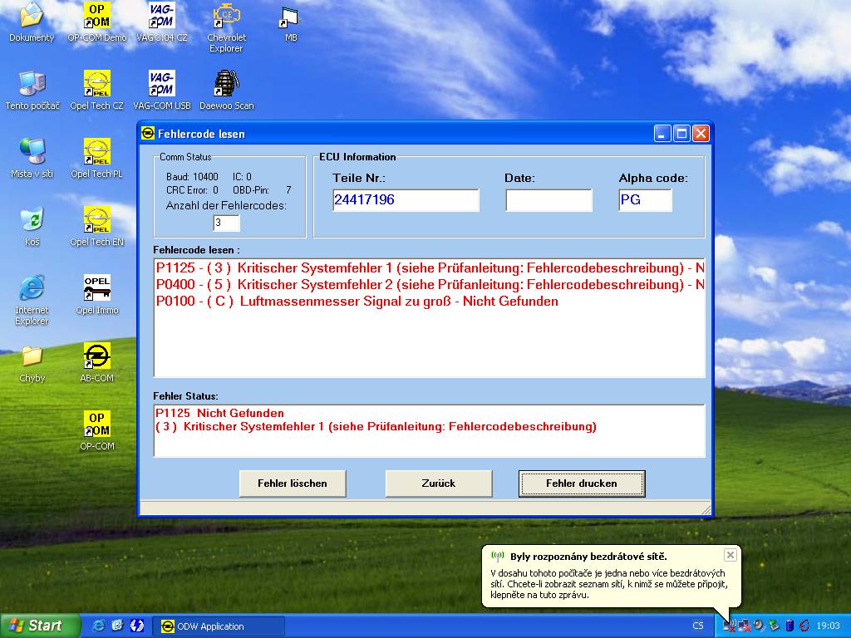Viewport: 851px width, 638px height.
Task: Click the empty Date field
Action: 548,200
